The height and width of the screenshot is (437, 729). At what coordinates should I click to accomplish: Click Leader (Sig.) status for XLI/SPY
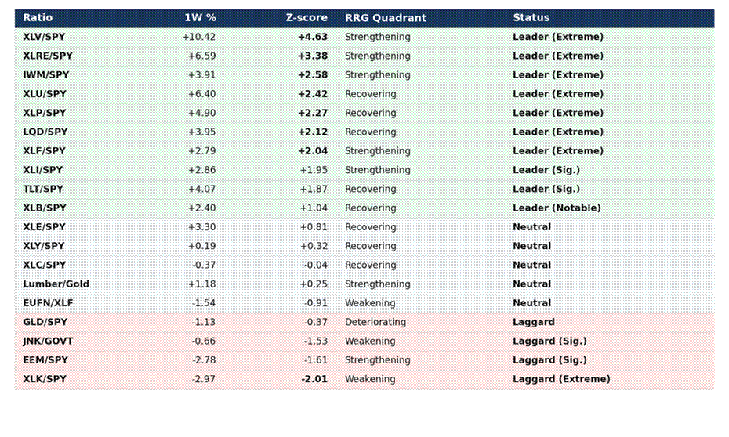click(x=546, y=170)
